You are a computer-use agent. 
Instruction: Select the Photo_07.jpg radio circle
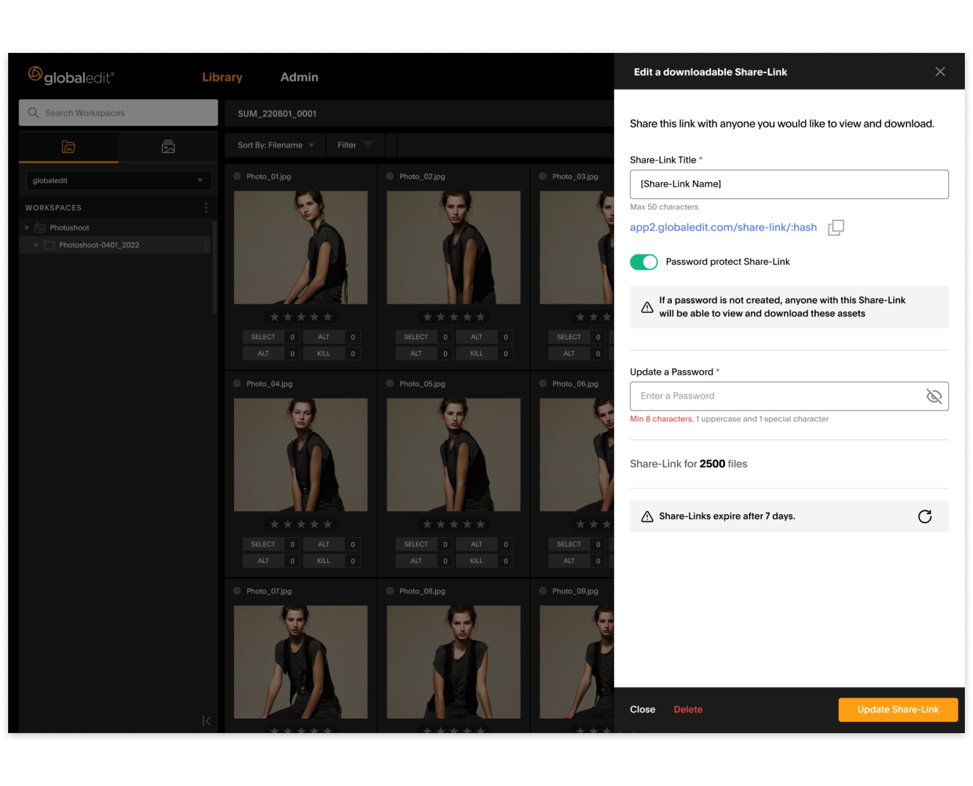(x=237, y=591)
